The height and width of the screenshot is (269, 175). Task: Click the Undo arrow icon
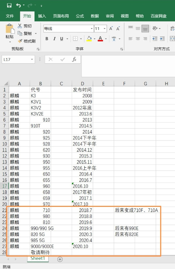point(18,6)
